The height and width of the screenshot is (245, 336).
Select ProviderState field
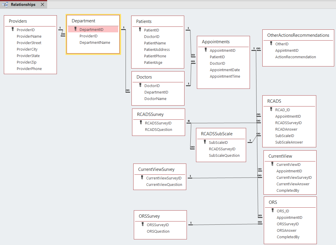(28, 56)
